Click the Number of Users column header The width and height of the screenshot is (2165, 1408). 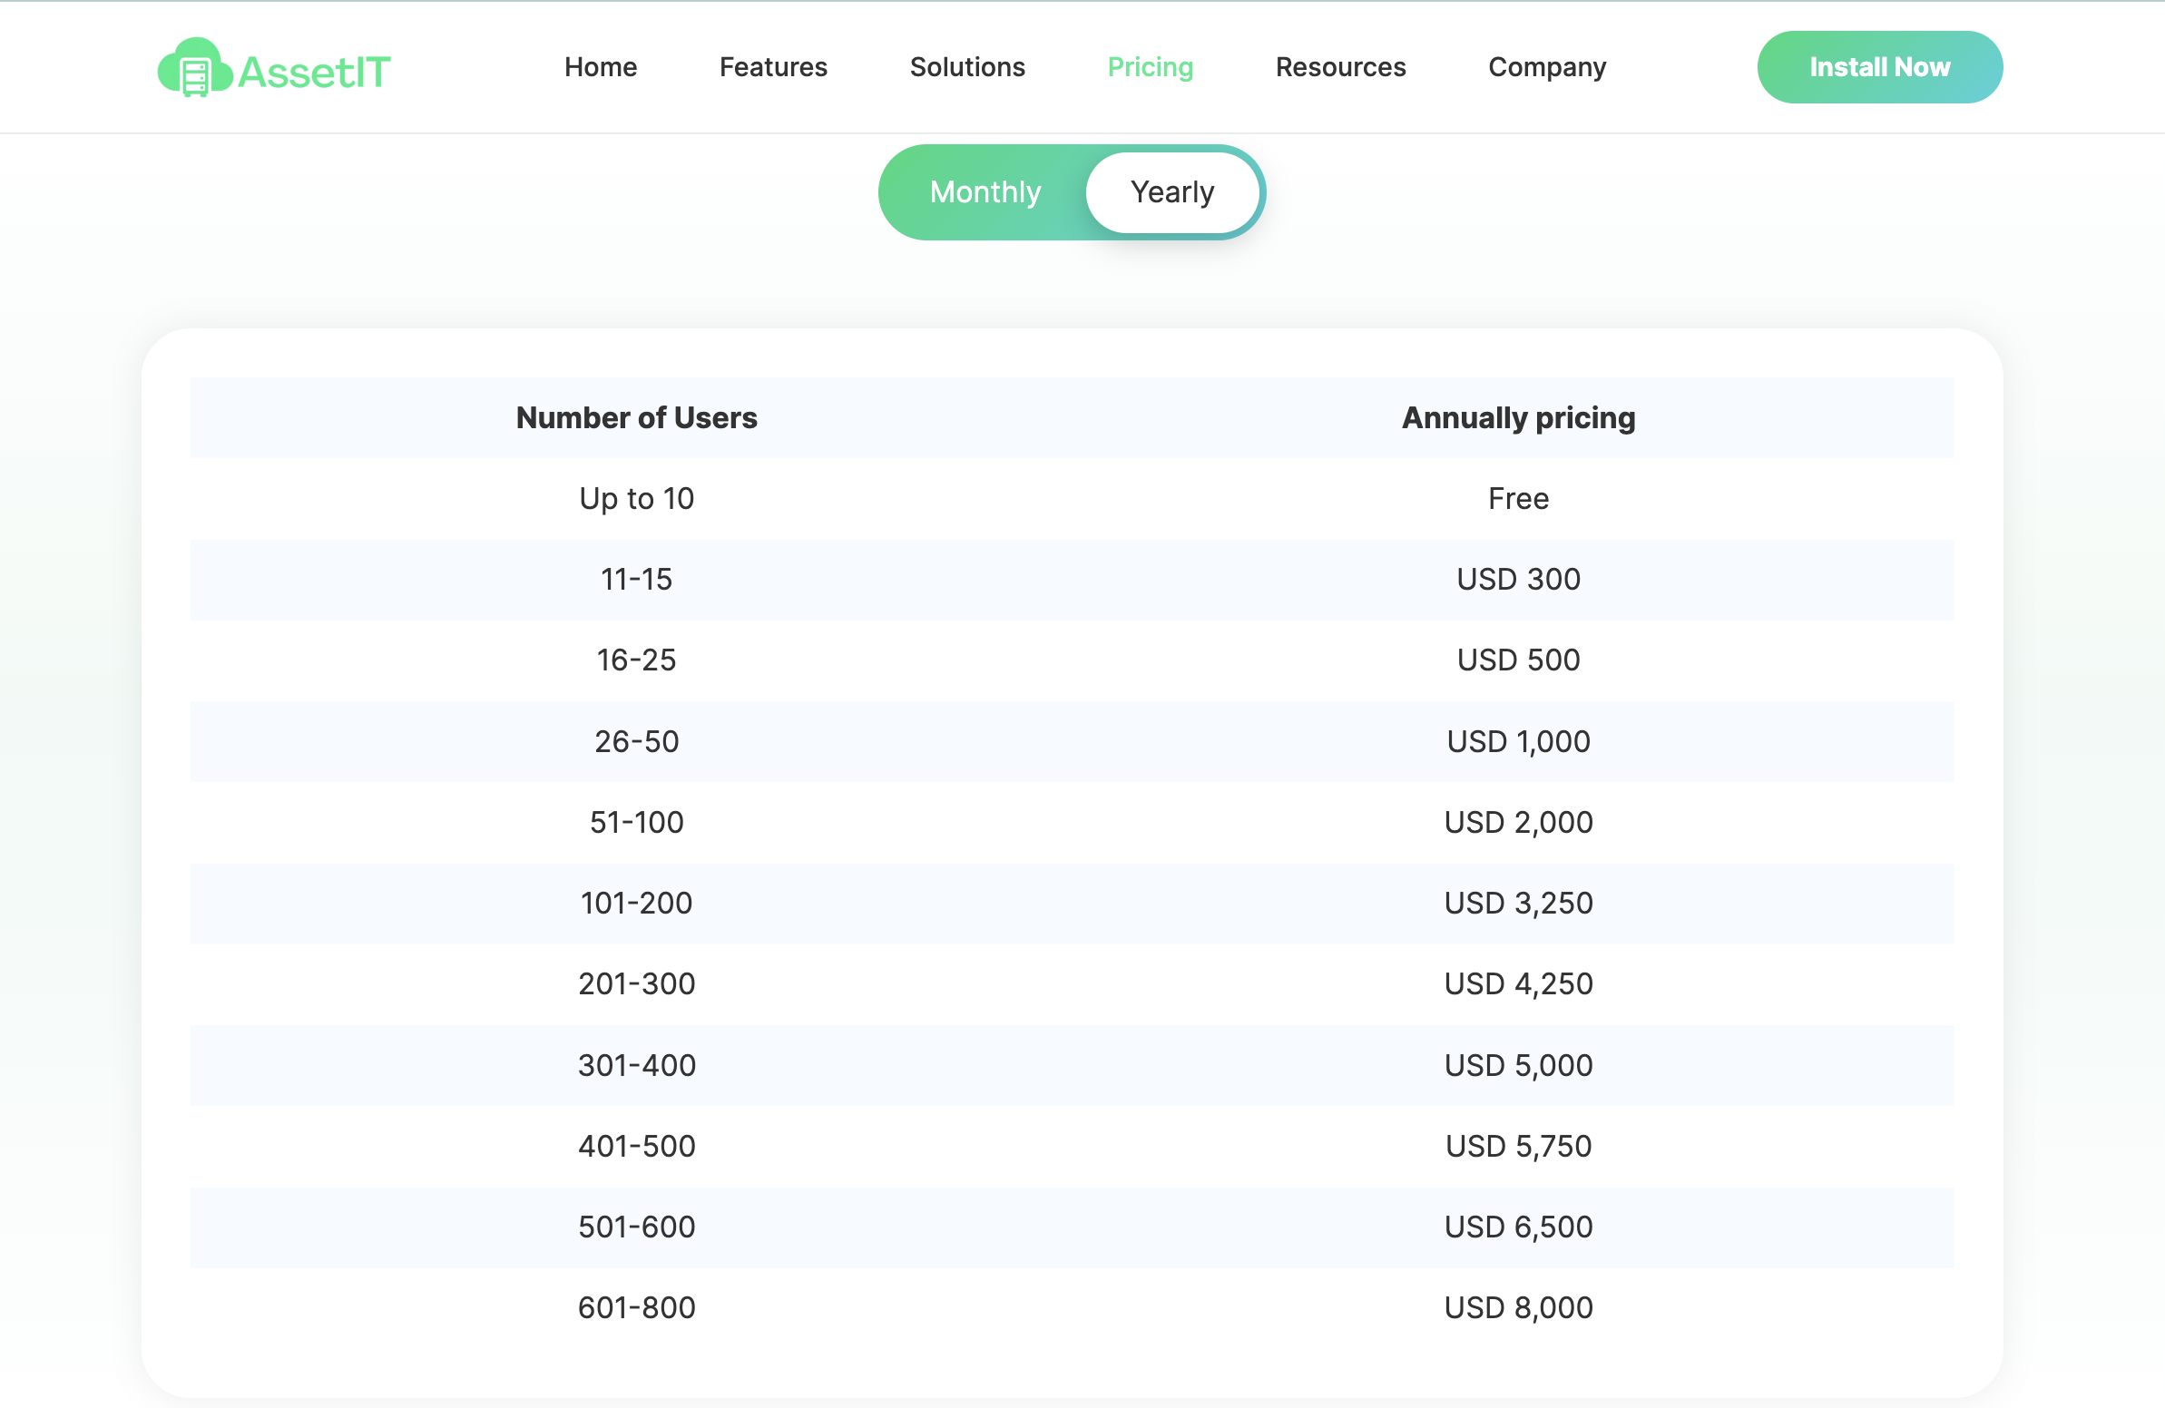[636, 417]
